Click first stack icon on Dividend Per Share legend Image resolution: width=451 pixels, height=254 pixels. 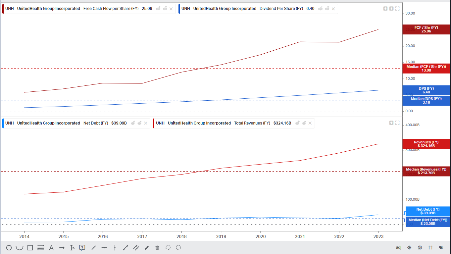[x=321, y=9]
